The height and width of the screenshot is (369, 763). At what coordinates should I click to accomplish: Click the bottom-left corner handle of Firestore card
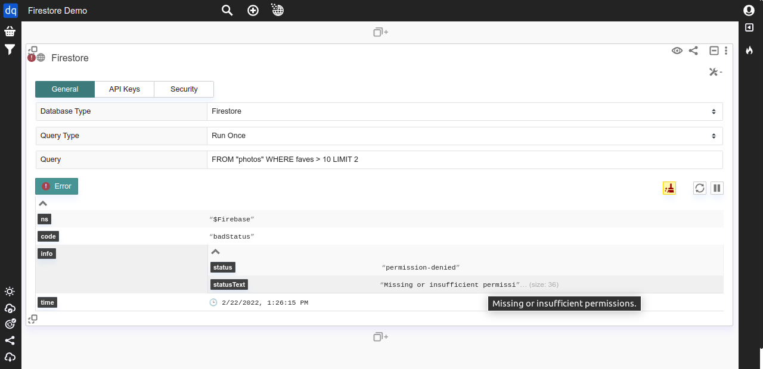point(33,319)
